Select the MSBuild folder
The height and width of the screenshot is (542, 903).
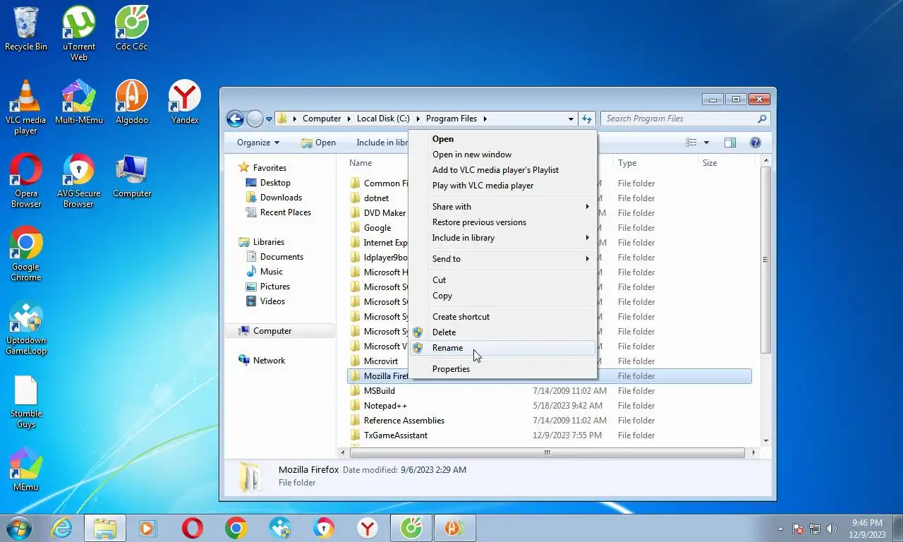379,391
